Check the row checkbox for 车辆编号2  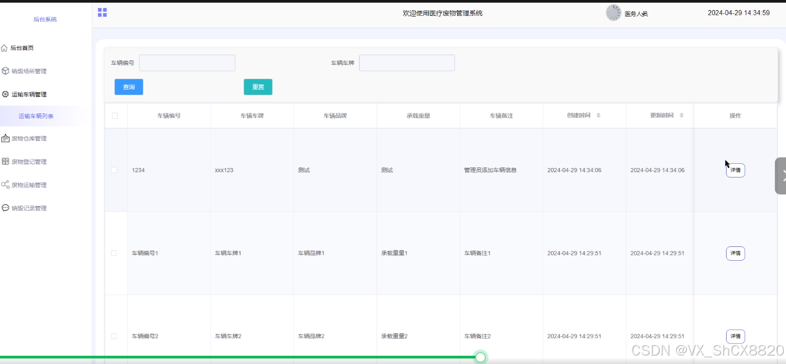tap(113, 336)
